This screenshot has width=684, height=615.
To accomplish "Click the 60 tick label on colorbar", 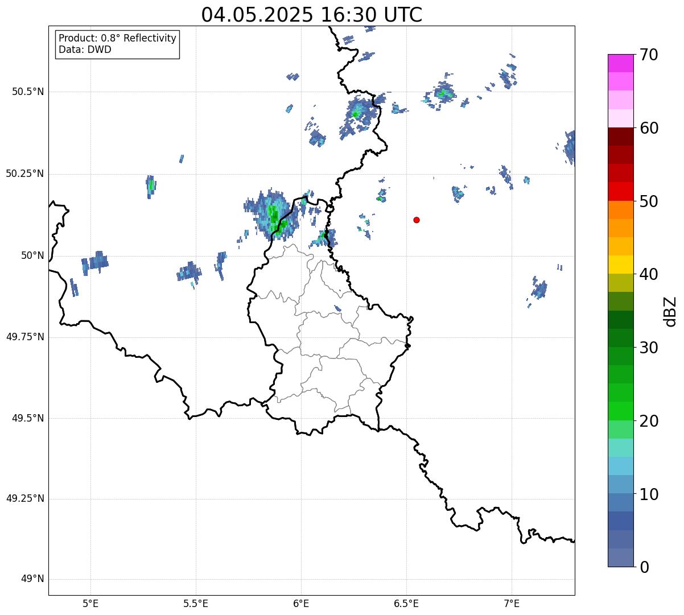I will click(x=649, y=128).
